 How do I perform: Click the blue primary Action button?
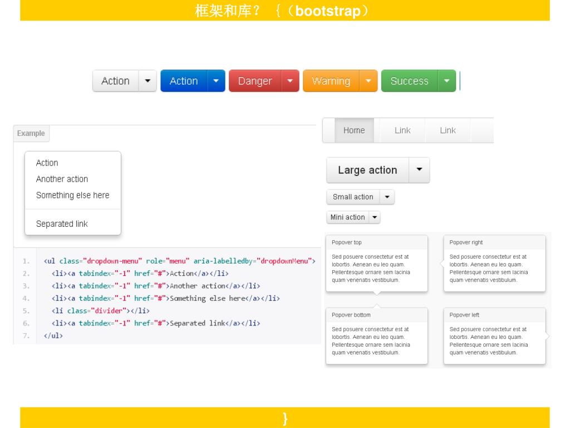184,81
